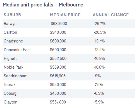Click Balwyn's $630,000 median price
The width and height of the screenshot is (136, 108).
coord(59,24)
